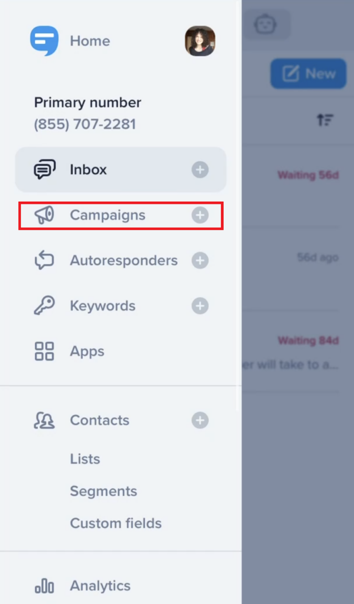The height and width of the screenshot is (604, 354).
Task: Click the Home chat bubble logo icon
Action: (44, 41)
